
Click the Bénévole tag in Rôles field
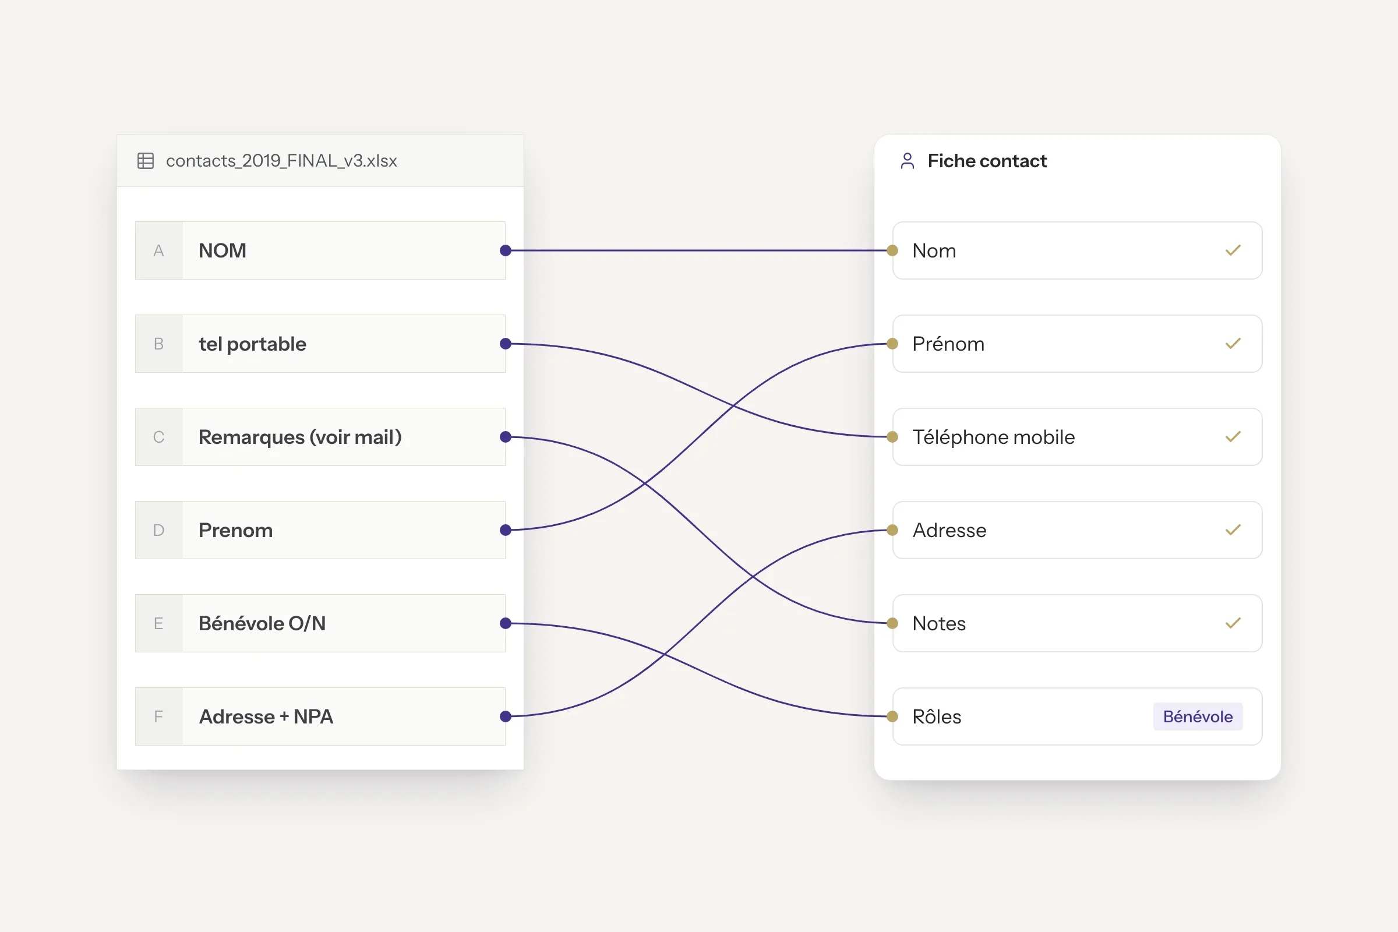[x=1198, y=716]
